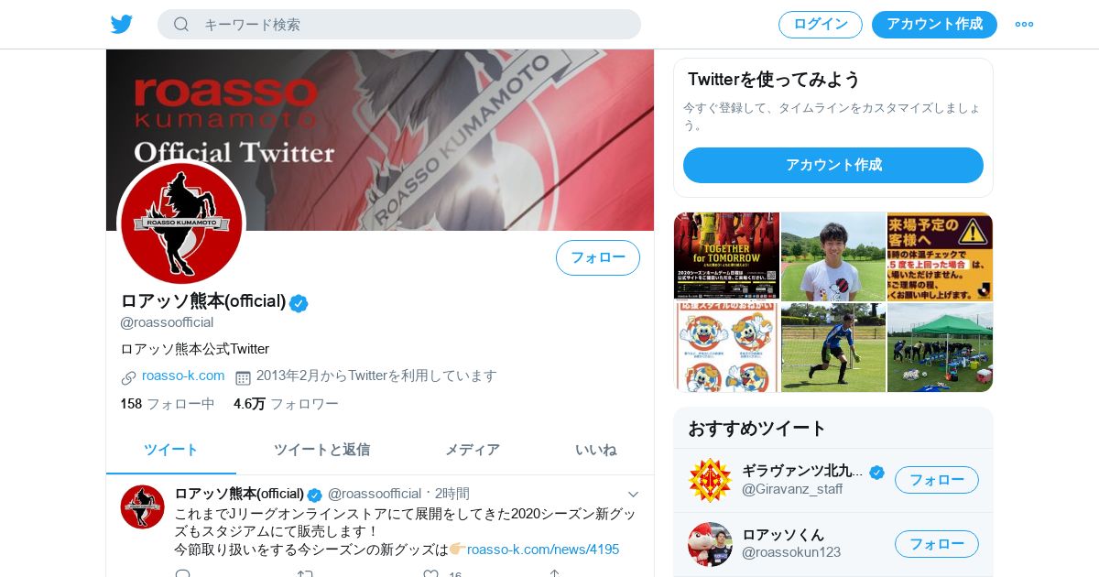Click the tweet author's small avatar
Viewport: 1099px width, 577px height.
pyautogui.click(x=143, y=506)
